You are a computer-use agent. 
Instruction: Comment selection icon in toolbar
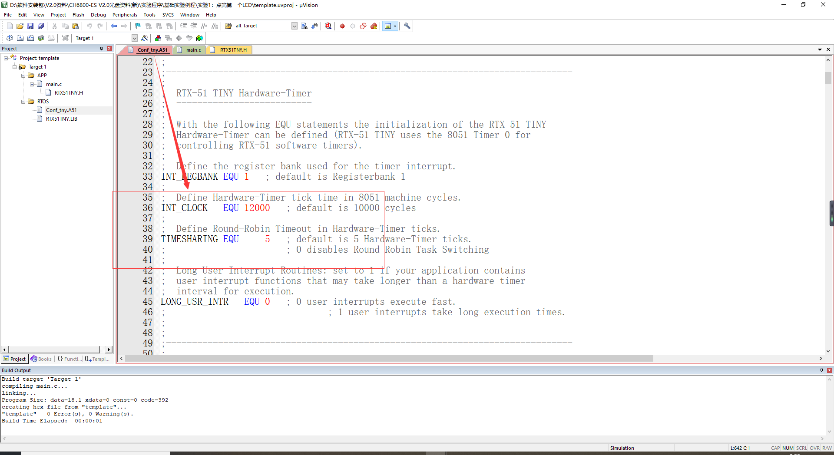(x=205, y=26)
